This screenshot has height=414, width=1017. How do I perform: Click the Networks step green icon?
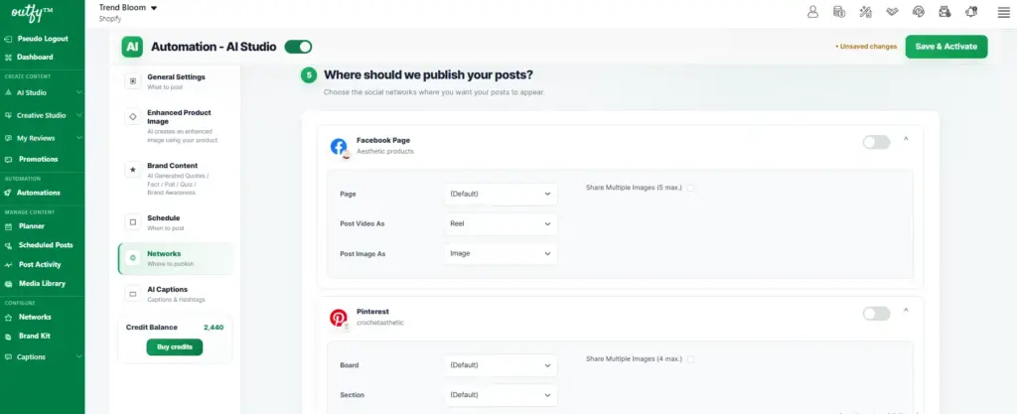click(133, 258)
